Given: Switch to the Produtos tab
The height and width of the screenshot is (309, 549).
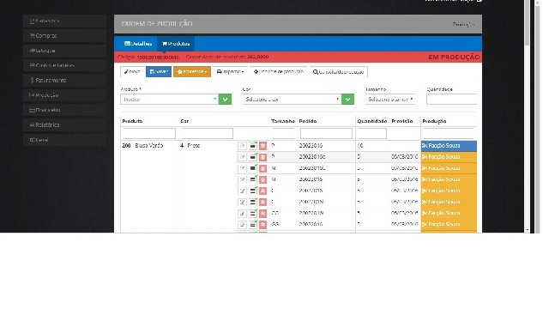Looking at the screenshot, I should coord(176,44).
